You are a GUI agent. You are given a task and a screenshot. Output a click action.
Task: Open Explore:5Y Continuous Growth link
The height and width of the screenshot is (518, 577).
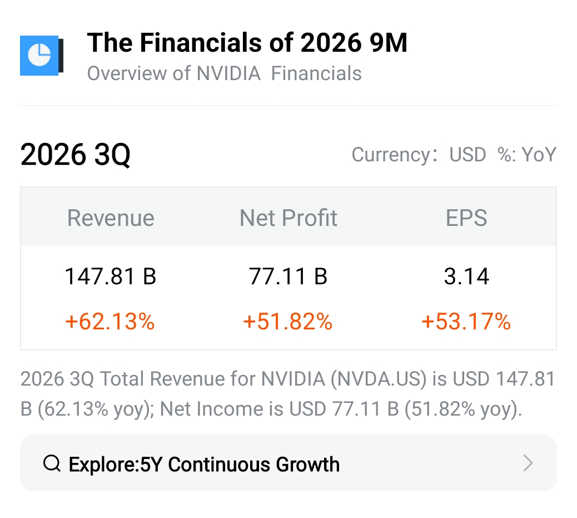tap(203, 464)
